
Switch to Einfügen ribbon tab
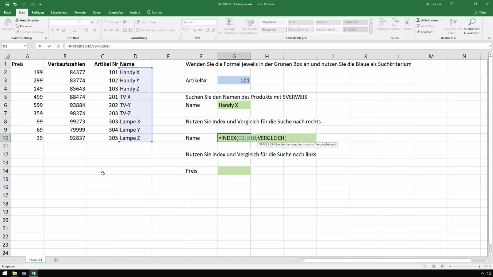38,12
